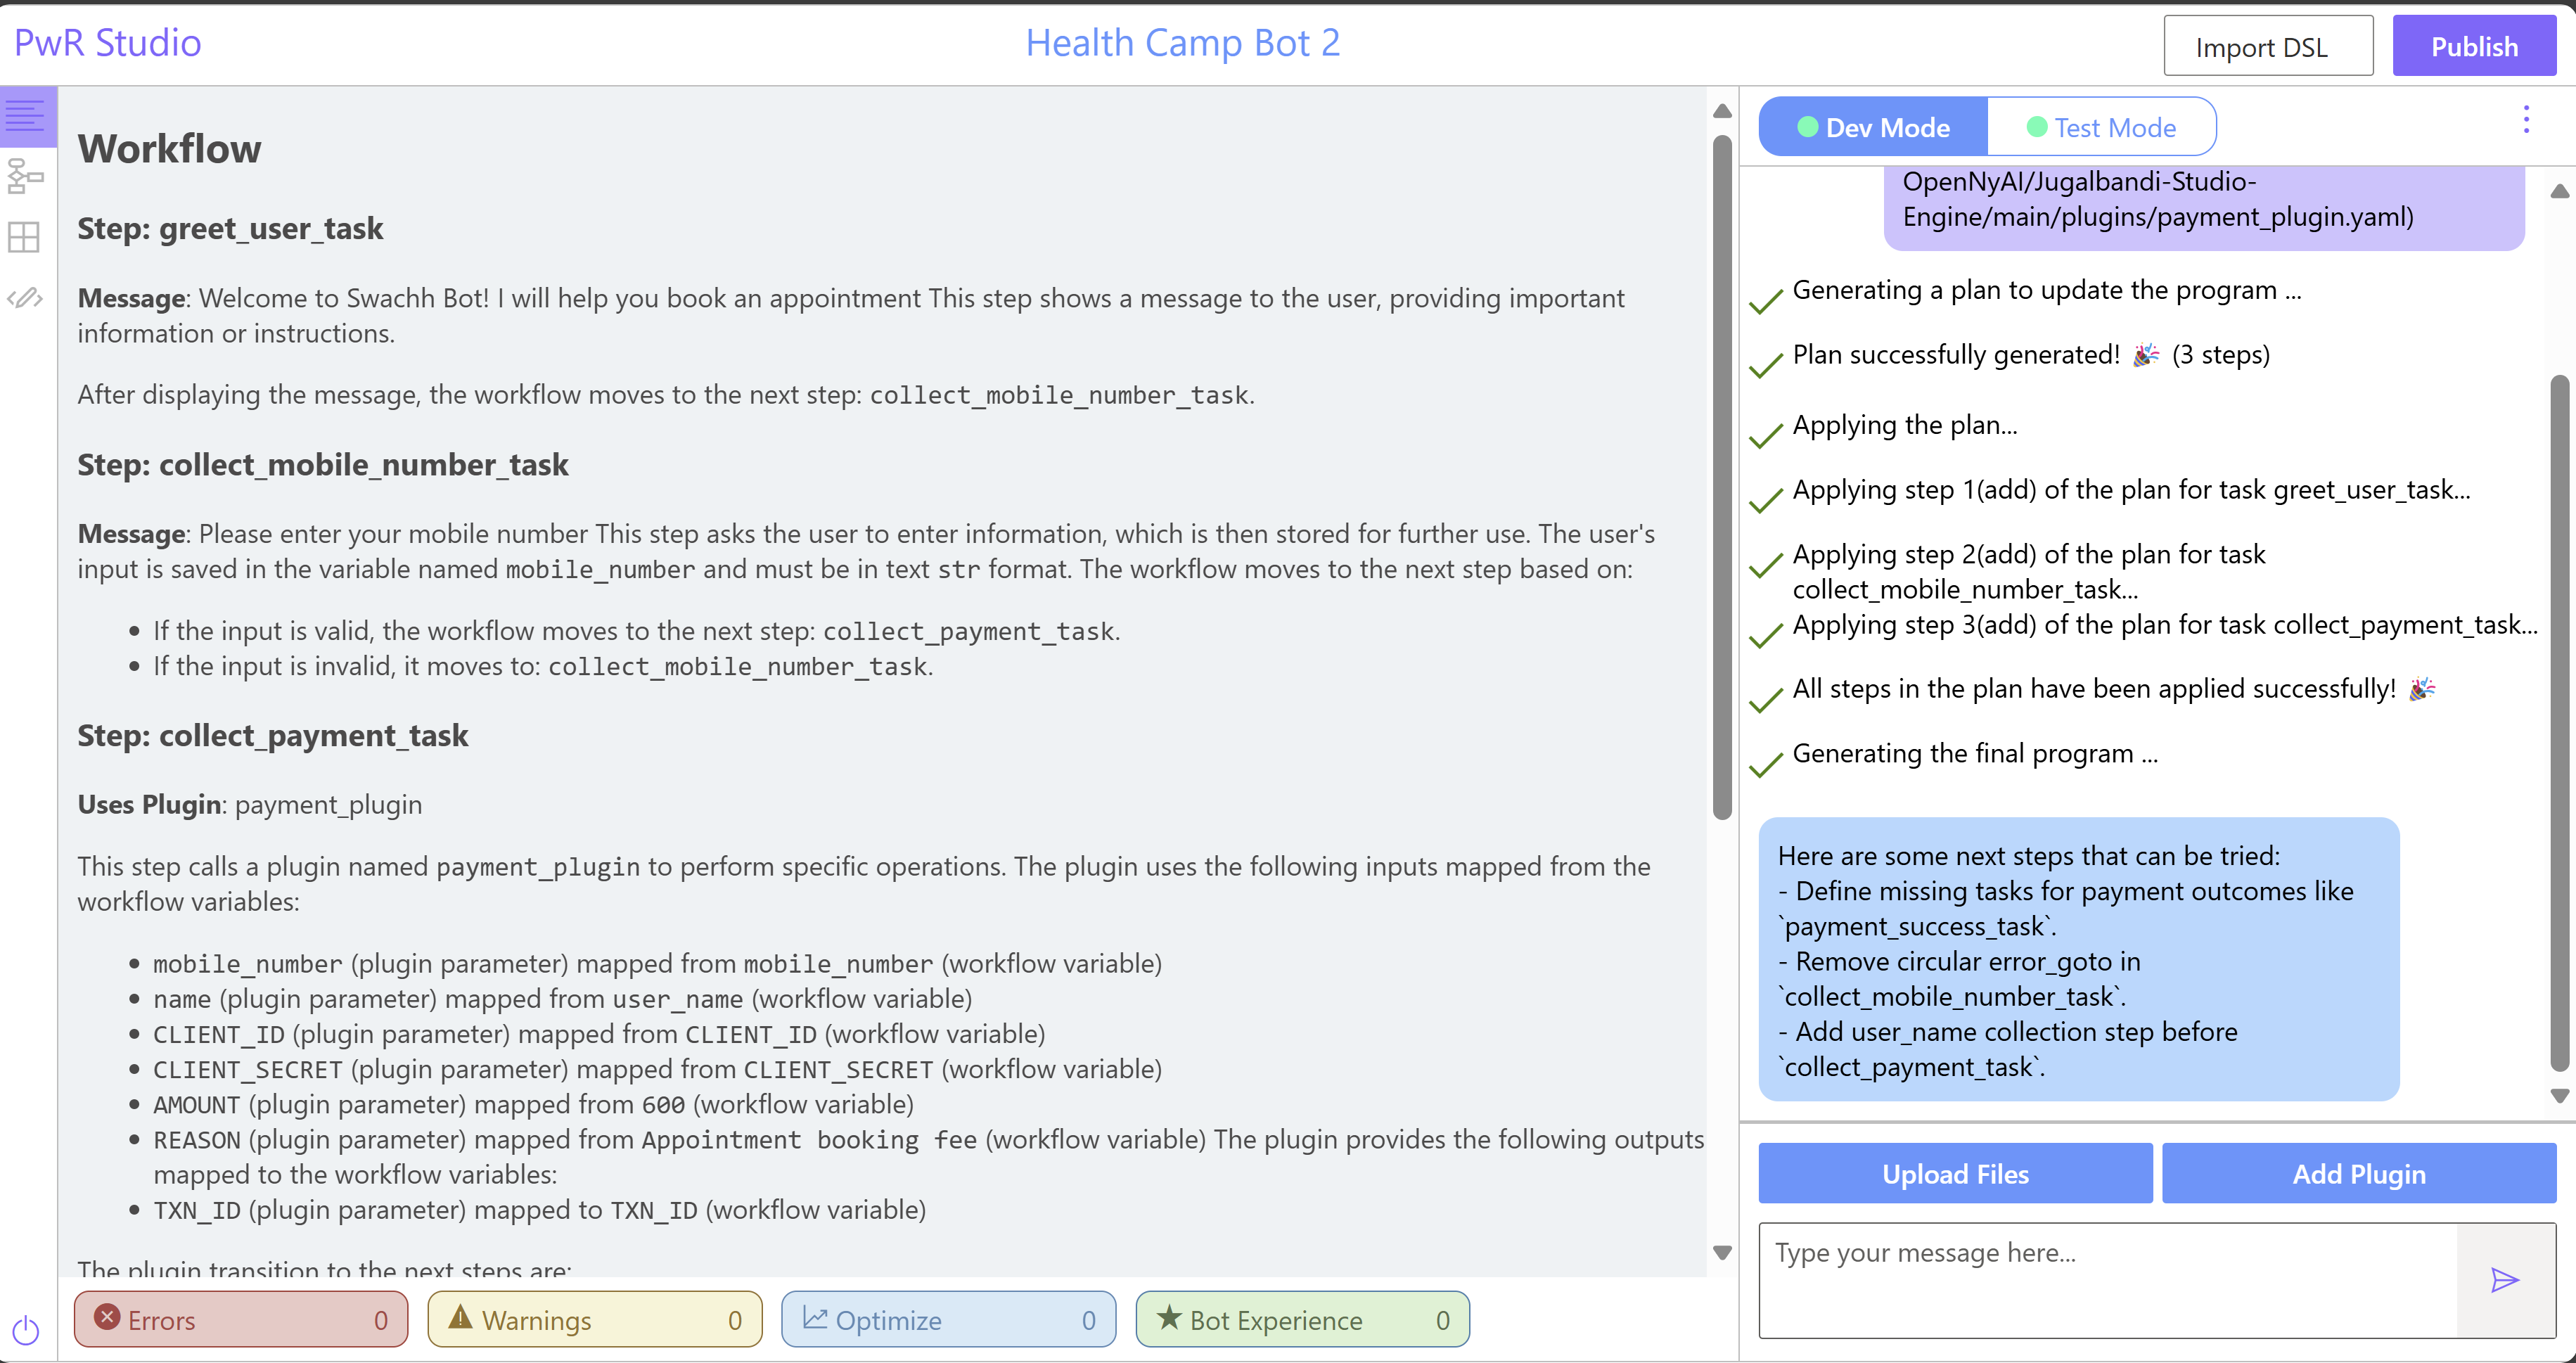Image resolution: width=2576 pixels, height=1363 pixels.
Task: Open the flowchart diagram sidebar icon
Action: pos(26,176)
